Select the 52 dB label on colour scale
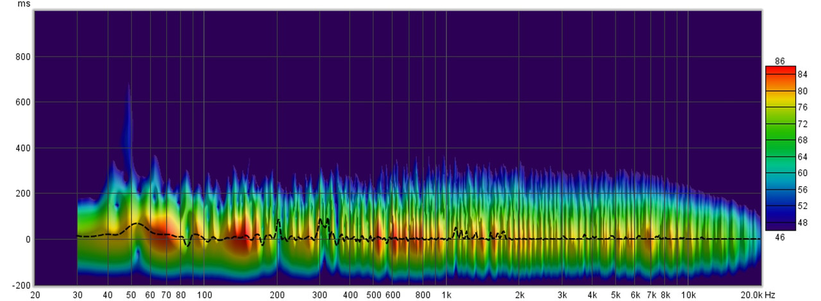Image resolution: width=821 pixels, height=301 pixels. coord(802,206)
